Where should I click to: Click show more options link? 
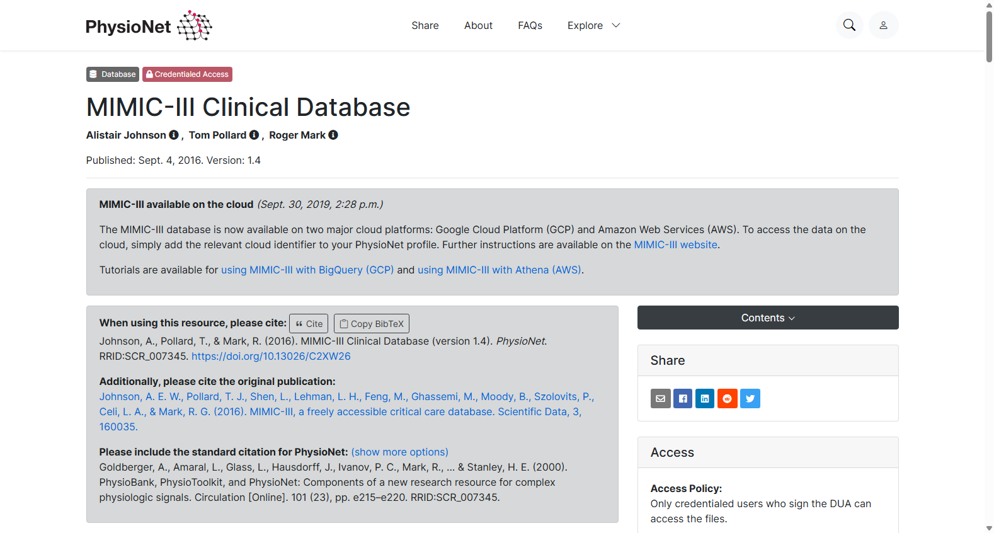click(400, 452)
